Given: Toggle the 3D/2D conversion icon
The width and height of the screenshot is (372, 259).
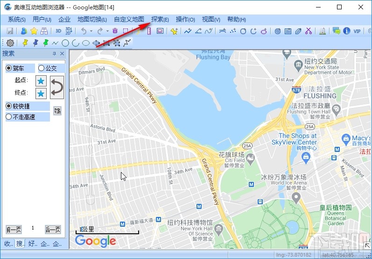Looking at the screenshot, I should [69, 31].
